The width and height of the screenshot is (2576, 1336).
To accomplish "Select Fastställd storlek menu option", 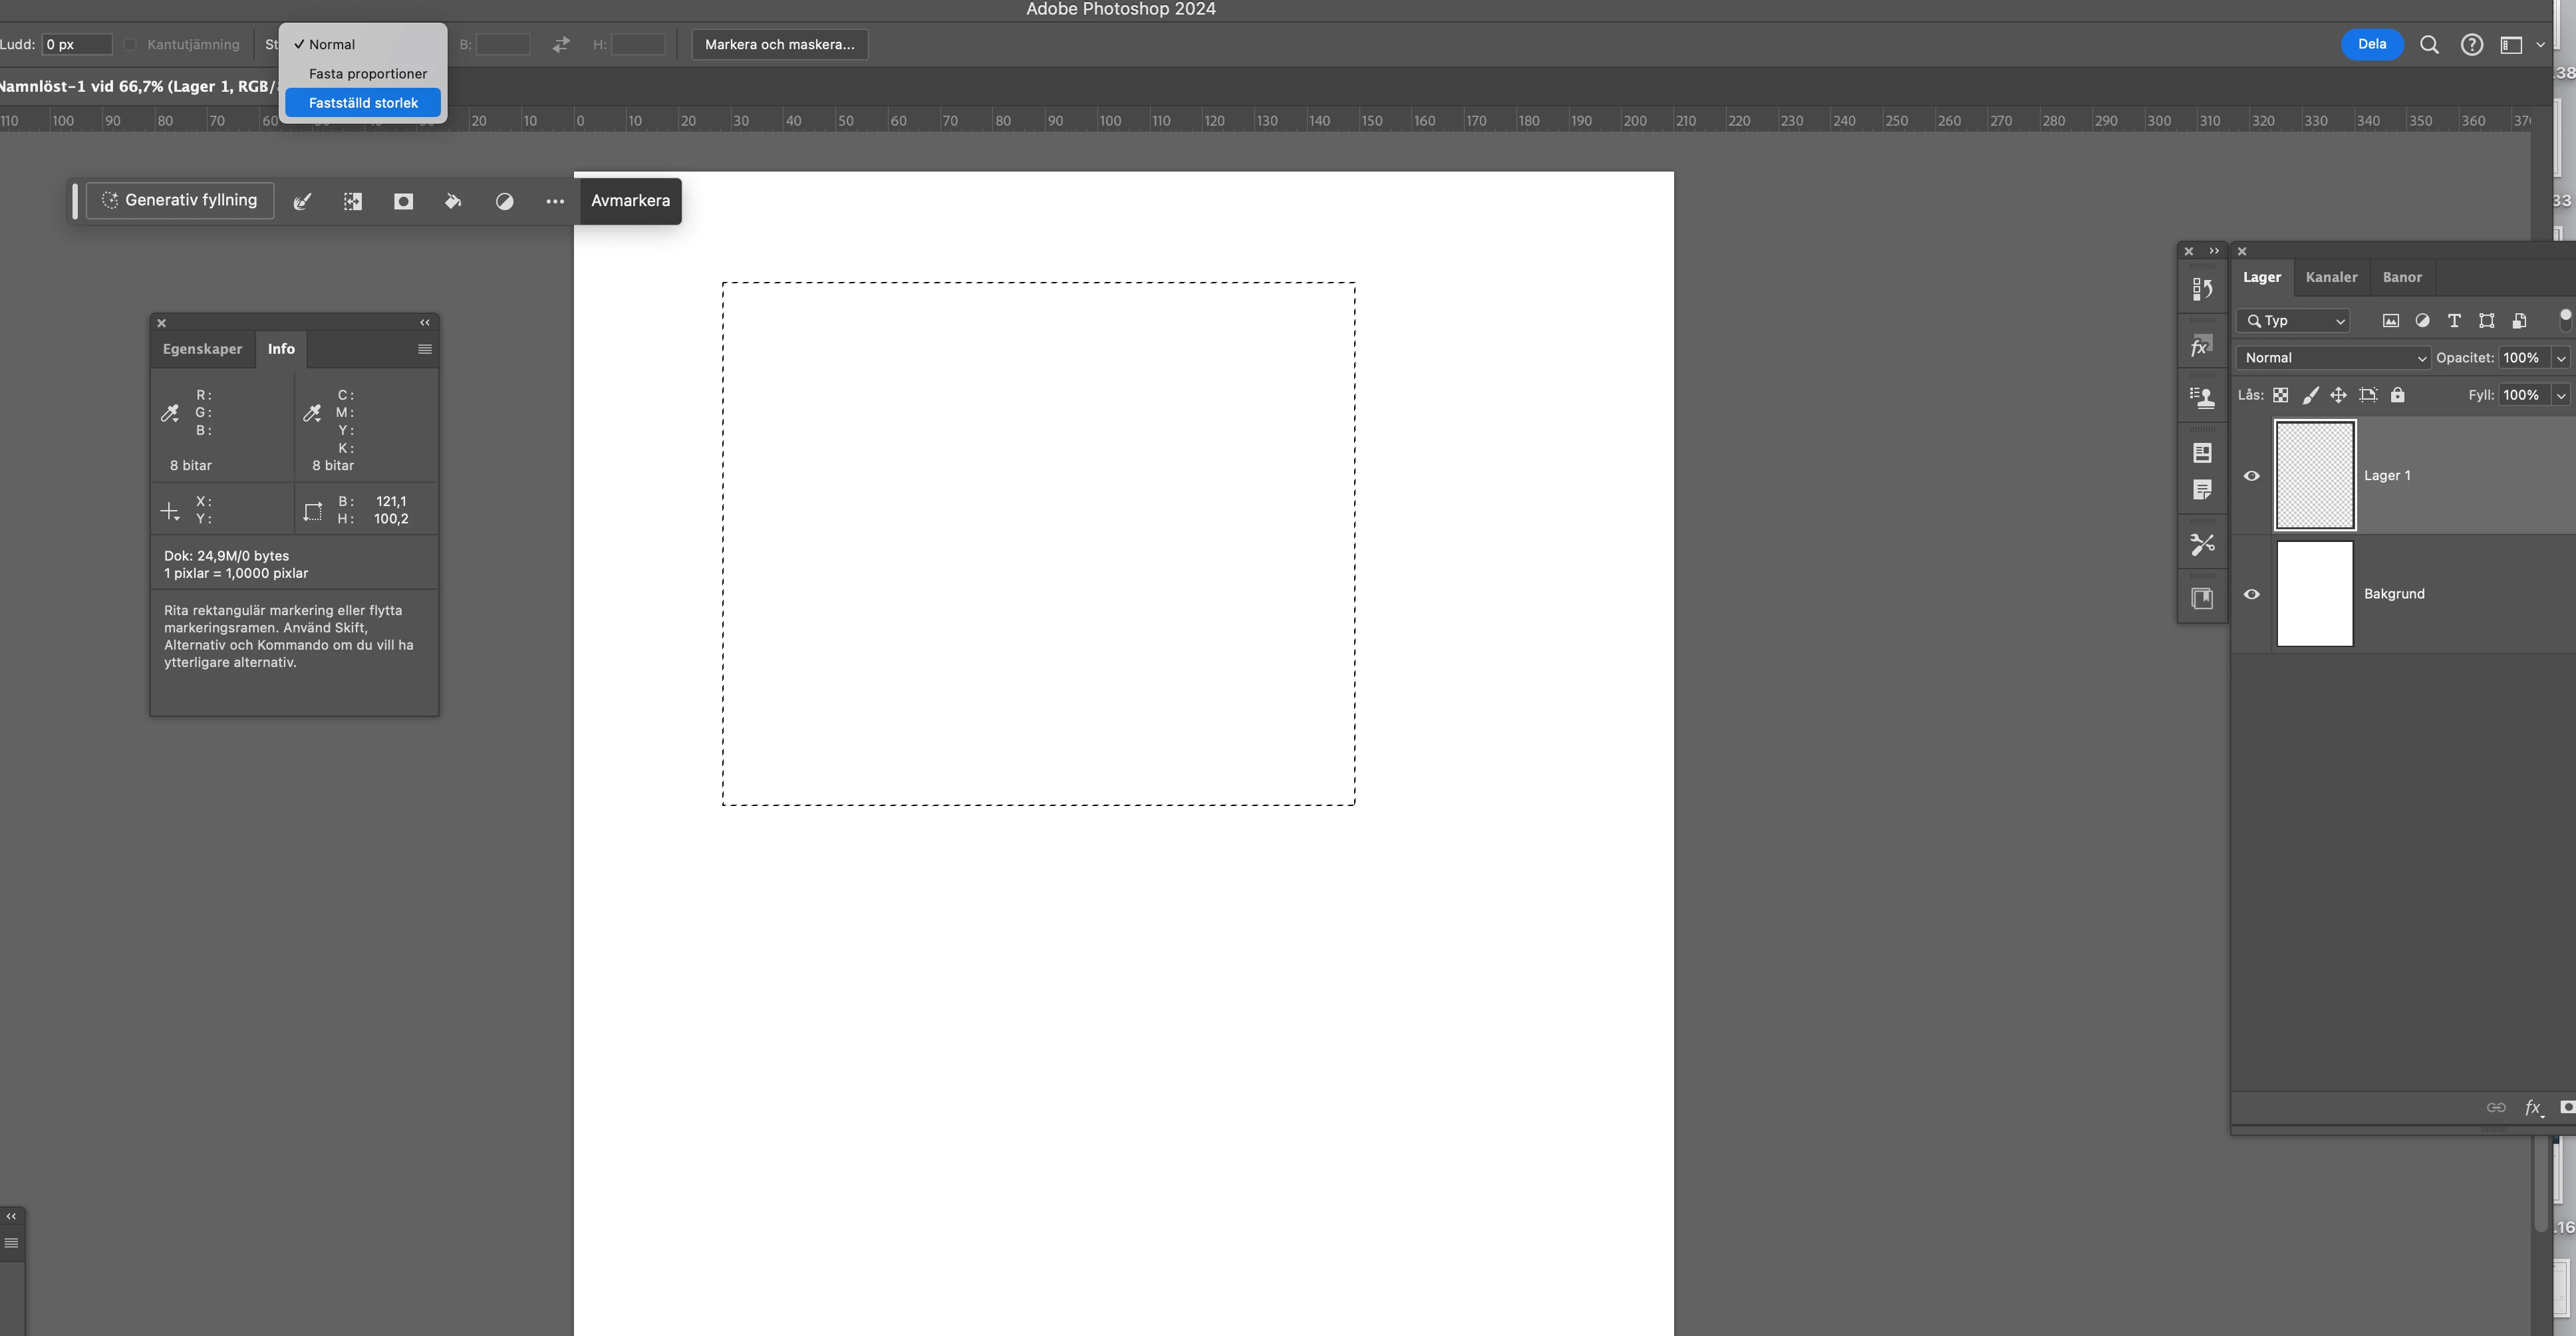I will click(363, 103).
